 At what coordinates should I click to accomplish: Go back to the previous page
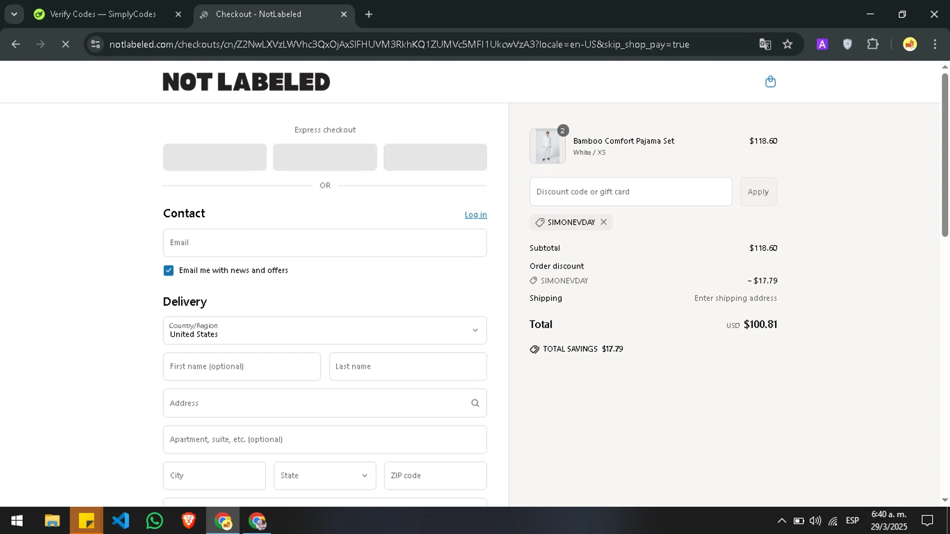[x=16, y=44]
